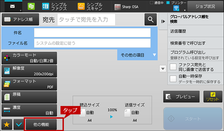224x131 pixels.
Task: Open the green simple copy mode icon
Action: pyautogui.click(x=31, y=7)
